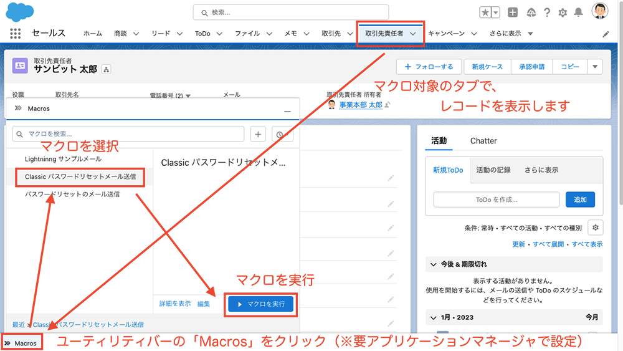The image size is (623, 351).
Task: Click the 詳細を表示 link
Action: (175, 304)
